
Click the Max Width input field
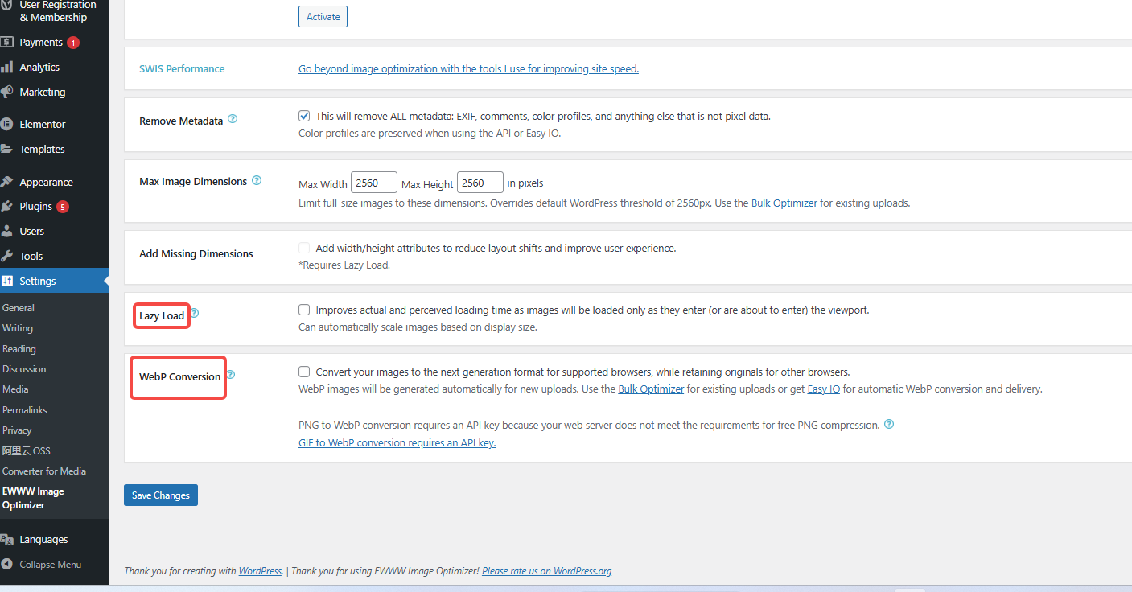pyautogui.click(x=374, y=183)
